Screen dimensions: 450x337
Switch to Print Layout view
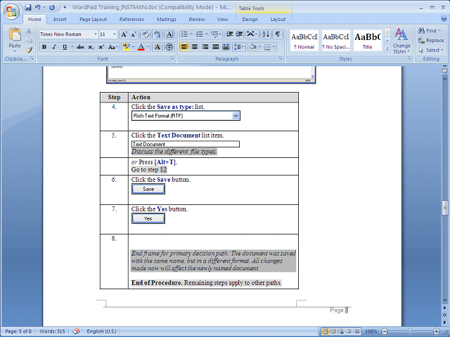325,331
